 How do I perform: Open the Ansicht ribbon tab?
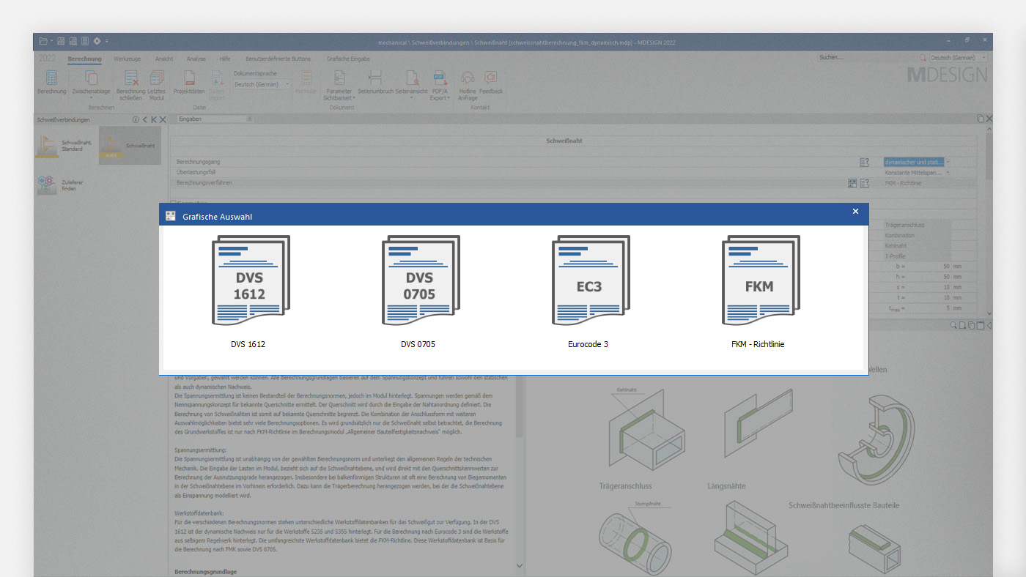(164, 59)
